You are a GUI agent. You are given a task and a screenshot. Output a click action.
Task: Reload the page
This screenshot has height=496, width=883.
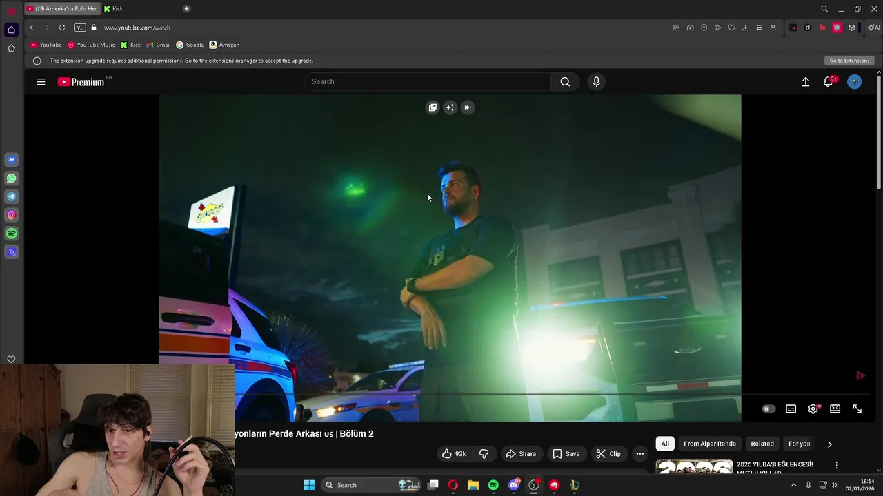(x=61, y=28)
